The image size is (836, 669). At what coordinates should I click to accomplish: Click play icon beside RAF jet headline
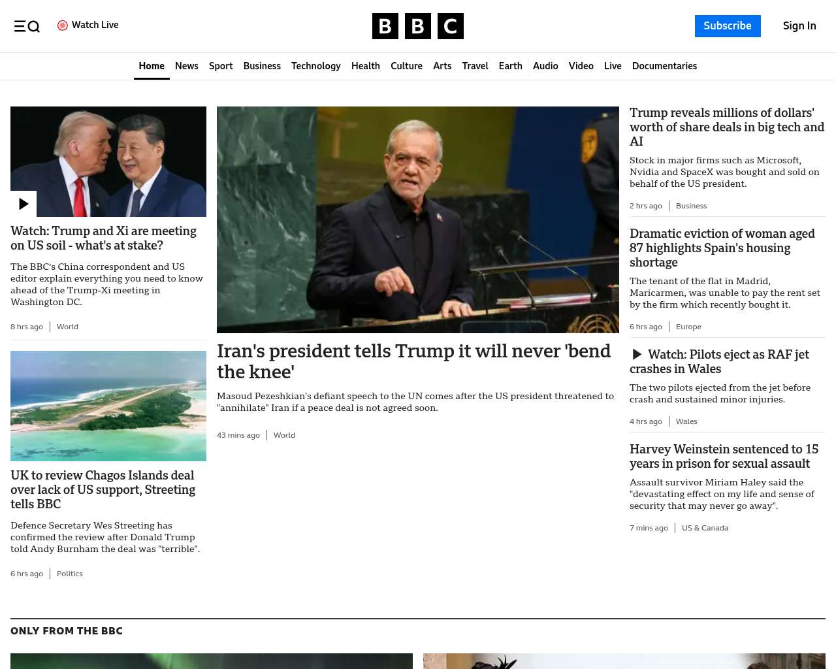click(x=637, y=355)
